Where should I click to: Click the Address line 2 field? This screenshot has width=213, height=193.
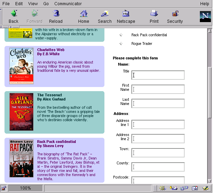(x=158, y=138)
